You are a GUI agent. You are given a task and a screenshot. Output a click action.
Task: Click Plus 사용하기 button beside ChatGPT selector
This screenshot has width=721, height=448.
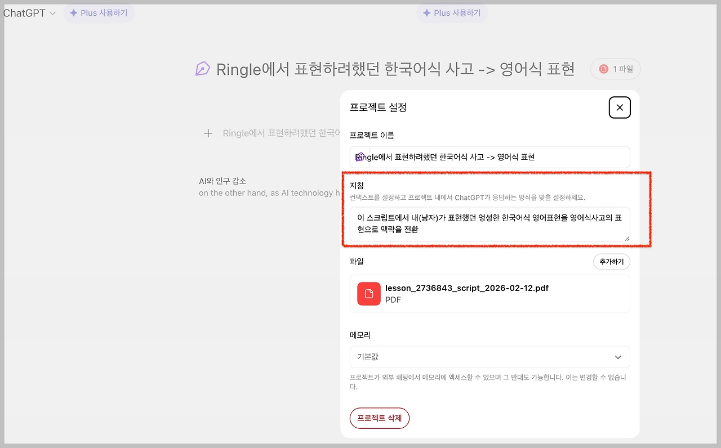click(99, 13)
